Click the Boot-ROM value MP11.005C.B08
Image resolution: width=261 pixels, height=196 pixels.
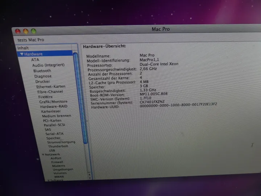click(153, 94)
